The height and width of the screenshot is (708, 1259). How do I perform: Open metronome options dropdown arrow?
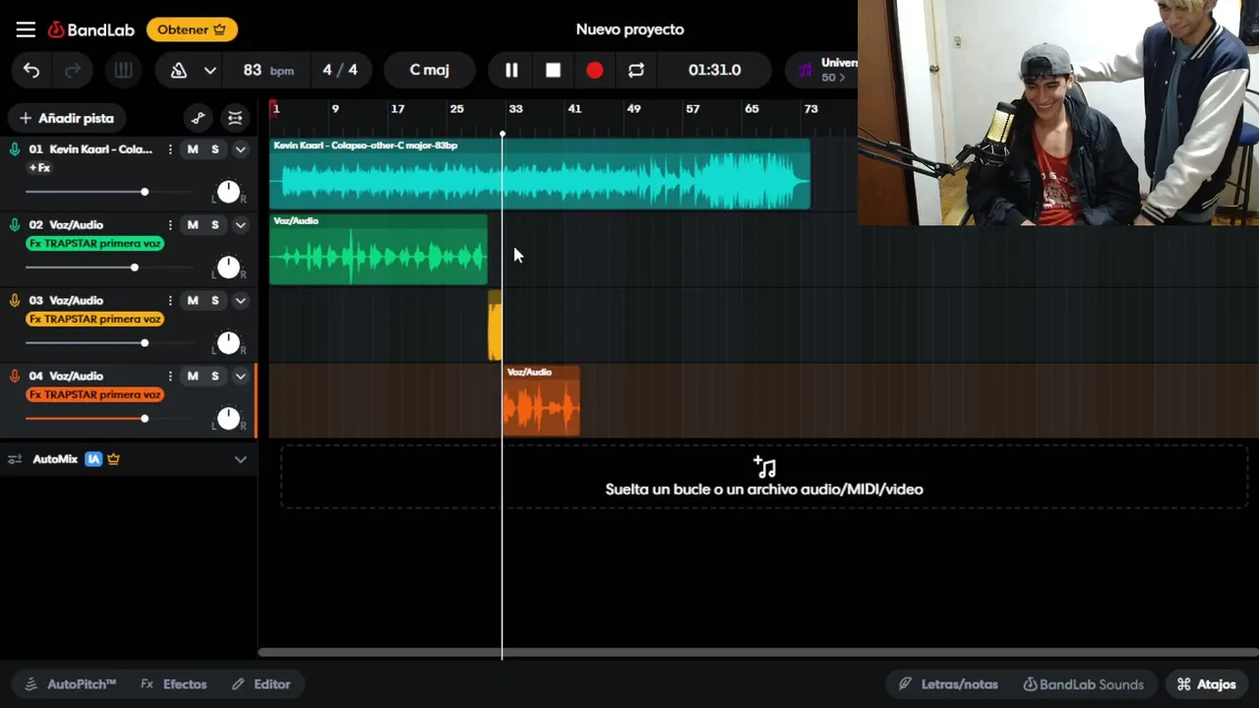pyautogui.click(x=210, y=70)
